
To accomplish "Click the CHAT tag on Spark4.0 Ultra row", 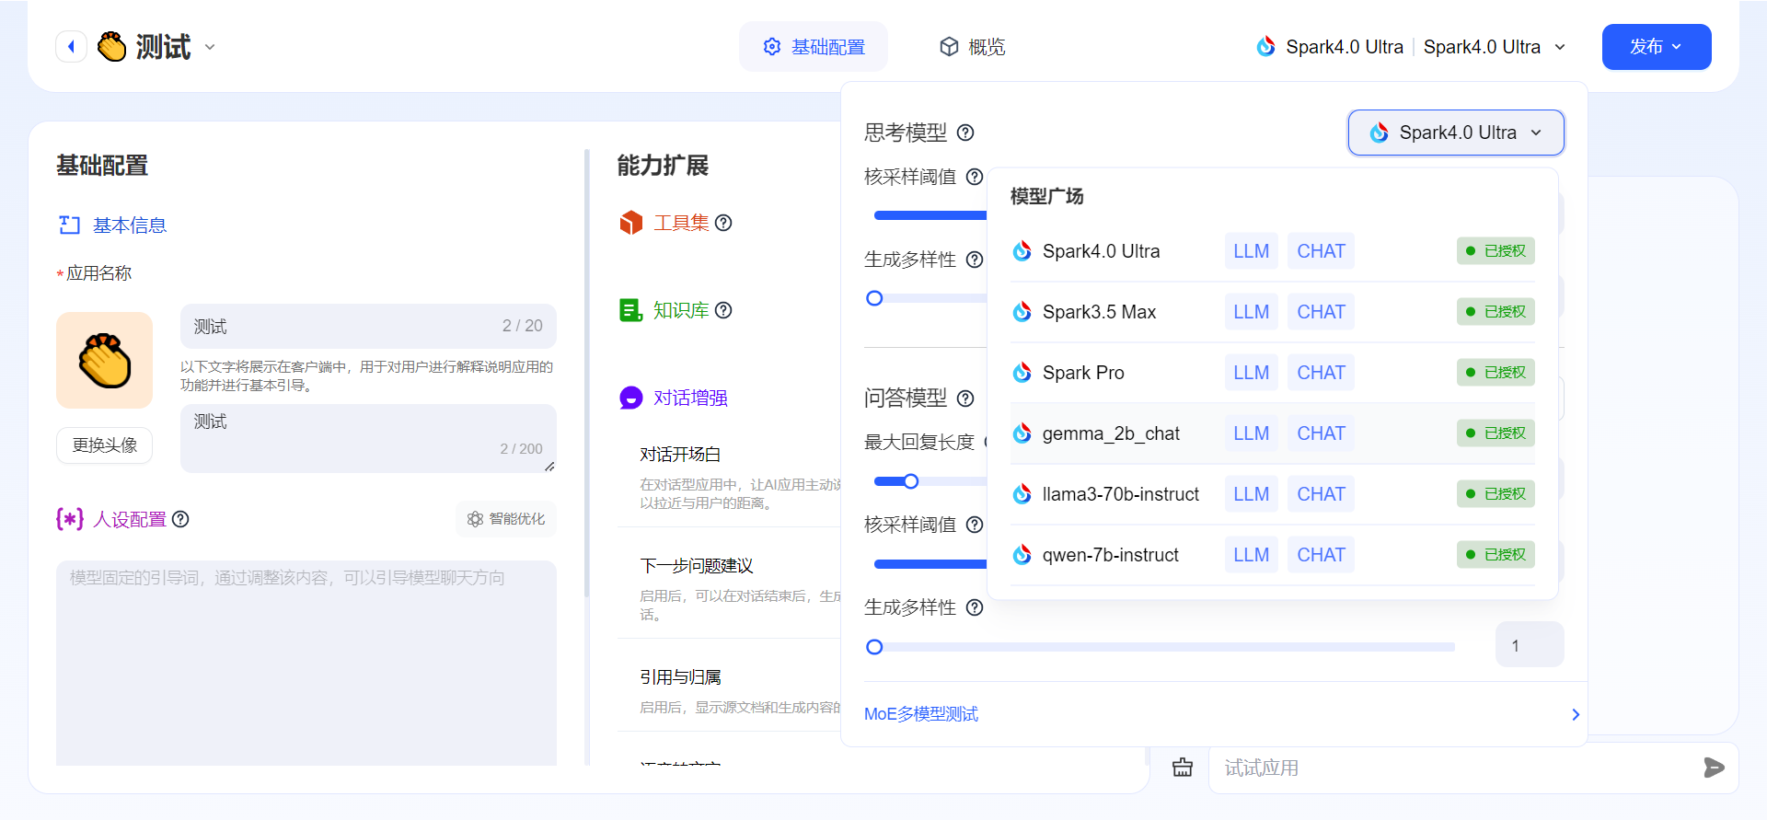I will 1321,251.
